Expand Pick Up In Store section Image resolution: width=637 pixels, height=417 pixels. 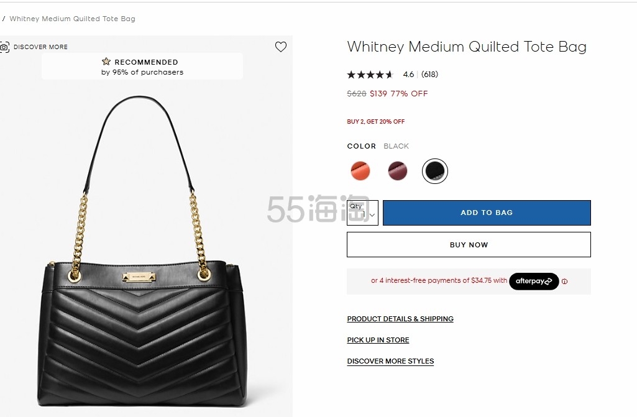pyautogui.click(x=378, y=340)
